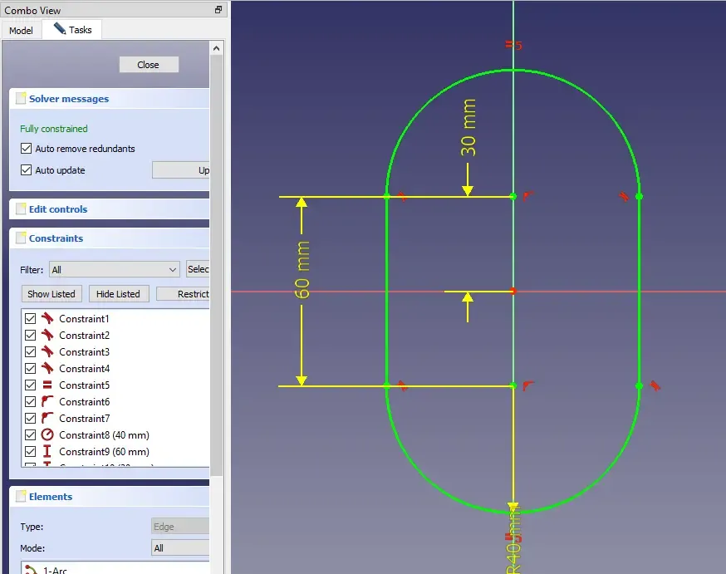Toggle Auto update checkbox

click(27, 170)
